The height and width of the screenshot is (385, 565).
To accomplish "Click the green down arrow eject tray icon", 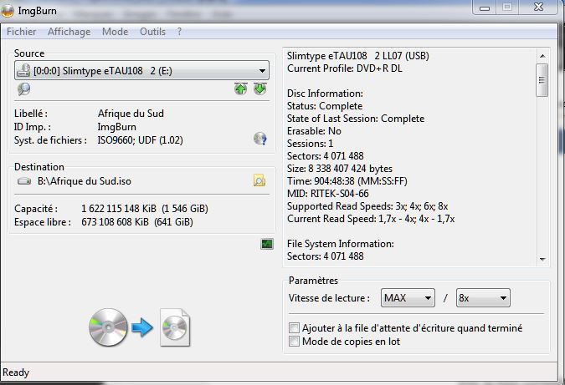I will [259, 89].
